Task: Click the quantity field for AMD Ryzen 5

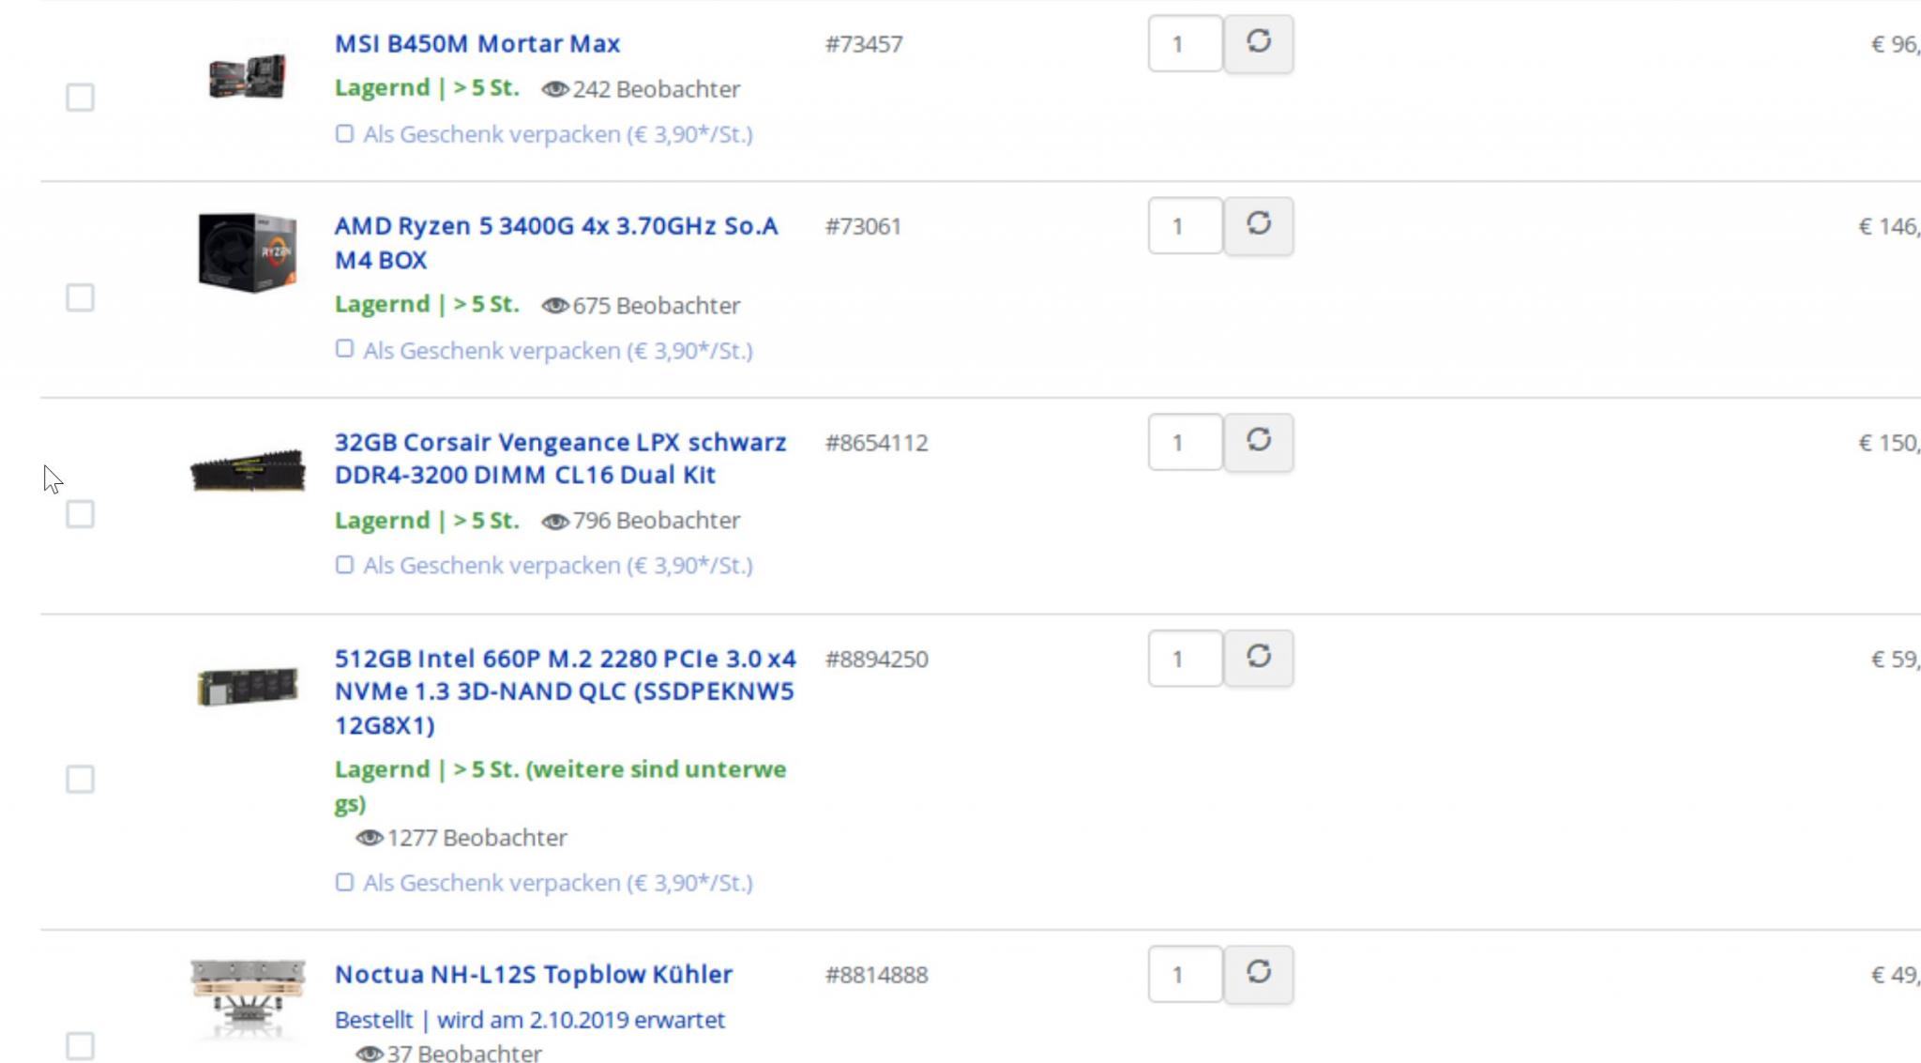Action: pos(1184,226)
